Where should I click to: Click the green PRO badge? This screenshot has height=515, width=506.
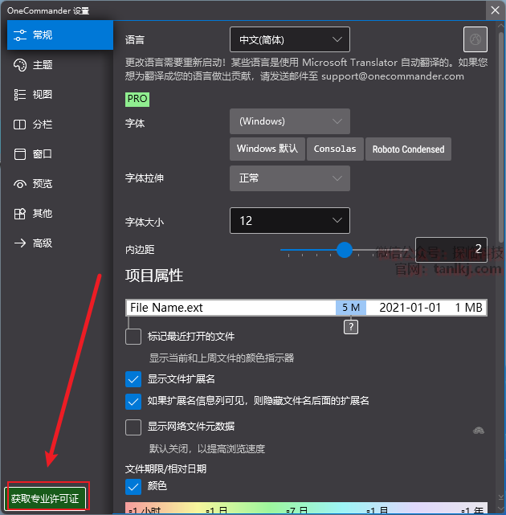click(137, 99)
